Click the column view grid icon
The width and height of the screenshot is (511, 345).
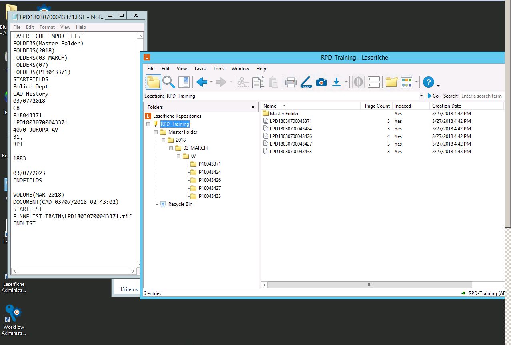[x=407, y=82]
